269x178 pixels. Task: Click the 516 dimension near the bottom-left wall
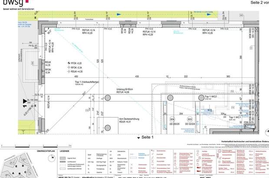(x=48, y=131)
